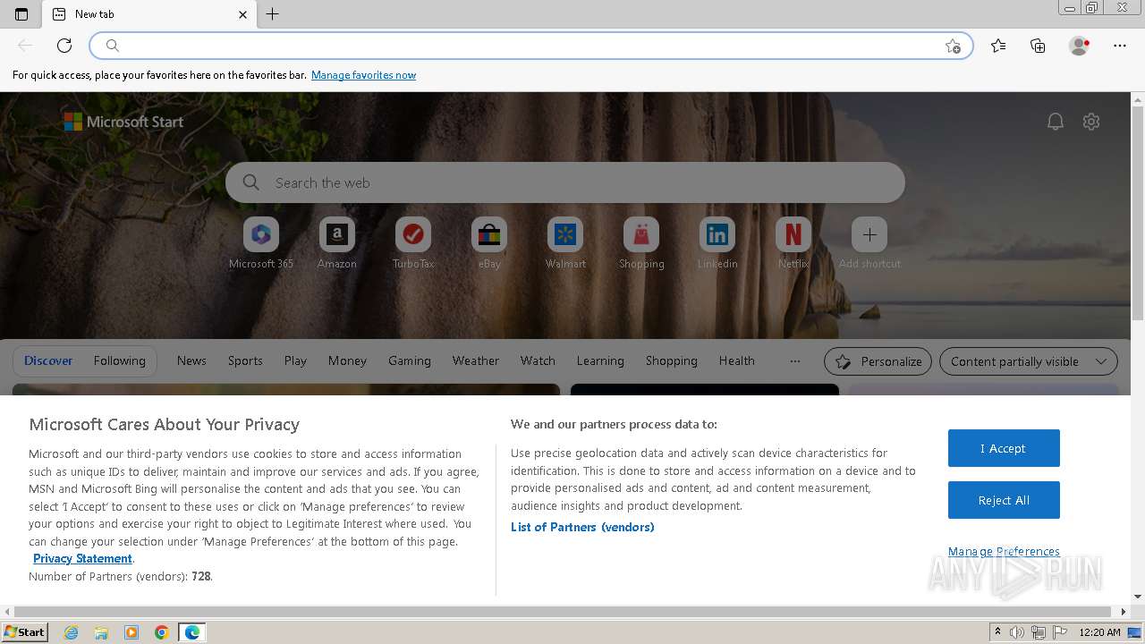Click the Microsoft Start logo
The image size is (1145, 644).
pos(123,122)
